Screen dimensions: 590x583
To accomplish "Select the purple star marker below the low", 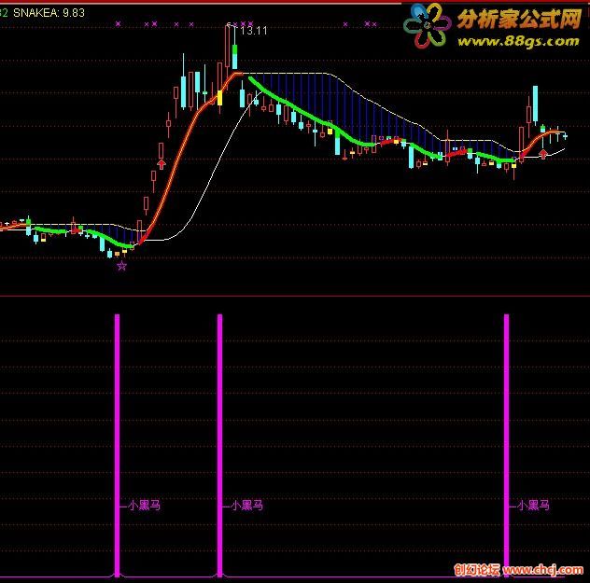I will (x=121, y=267).
